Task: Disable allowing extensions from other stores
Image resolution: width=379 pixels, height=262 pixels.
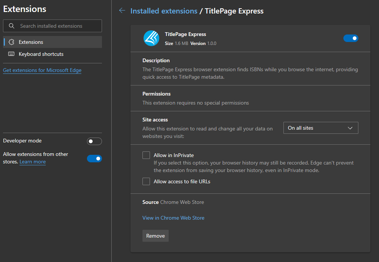Action: [x=94, y=158]
